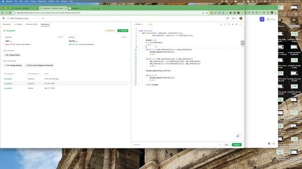The image size is (302, 169).
Task: Open the Auto mode dropdown
Action: (150, 24)
